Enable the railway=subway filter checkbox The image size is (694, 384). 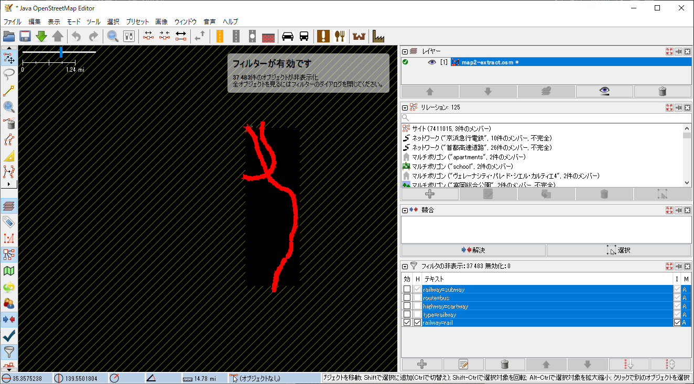pyautogui.click(x=407, y=289)
